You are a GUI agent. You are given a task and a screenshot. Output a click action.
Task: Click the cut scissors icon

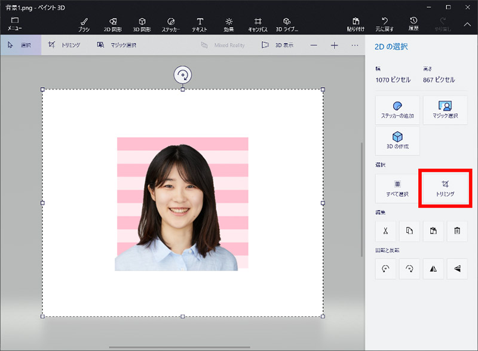386,231
